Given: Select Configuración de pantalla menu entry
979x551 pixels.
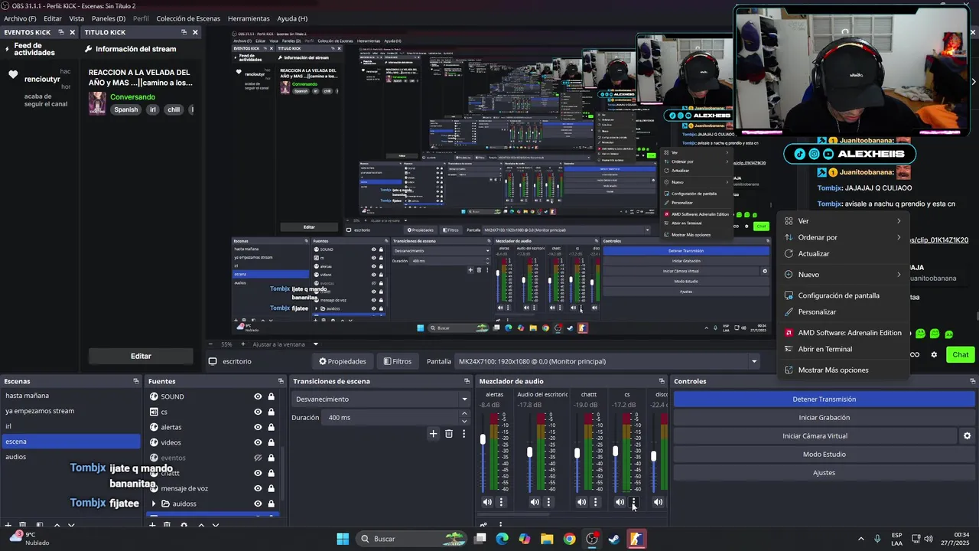Looking at the screenshot, I should coord(843,295).
